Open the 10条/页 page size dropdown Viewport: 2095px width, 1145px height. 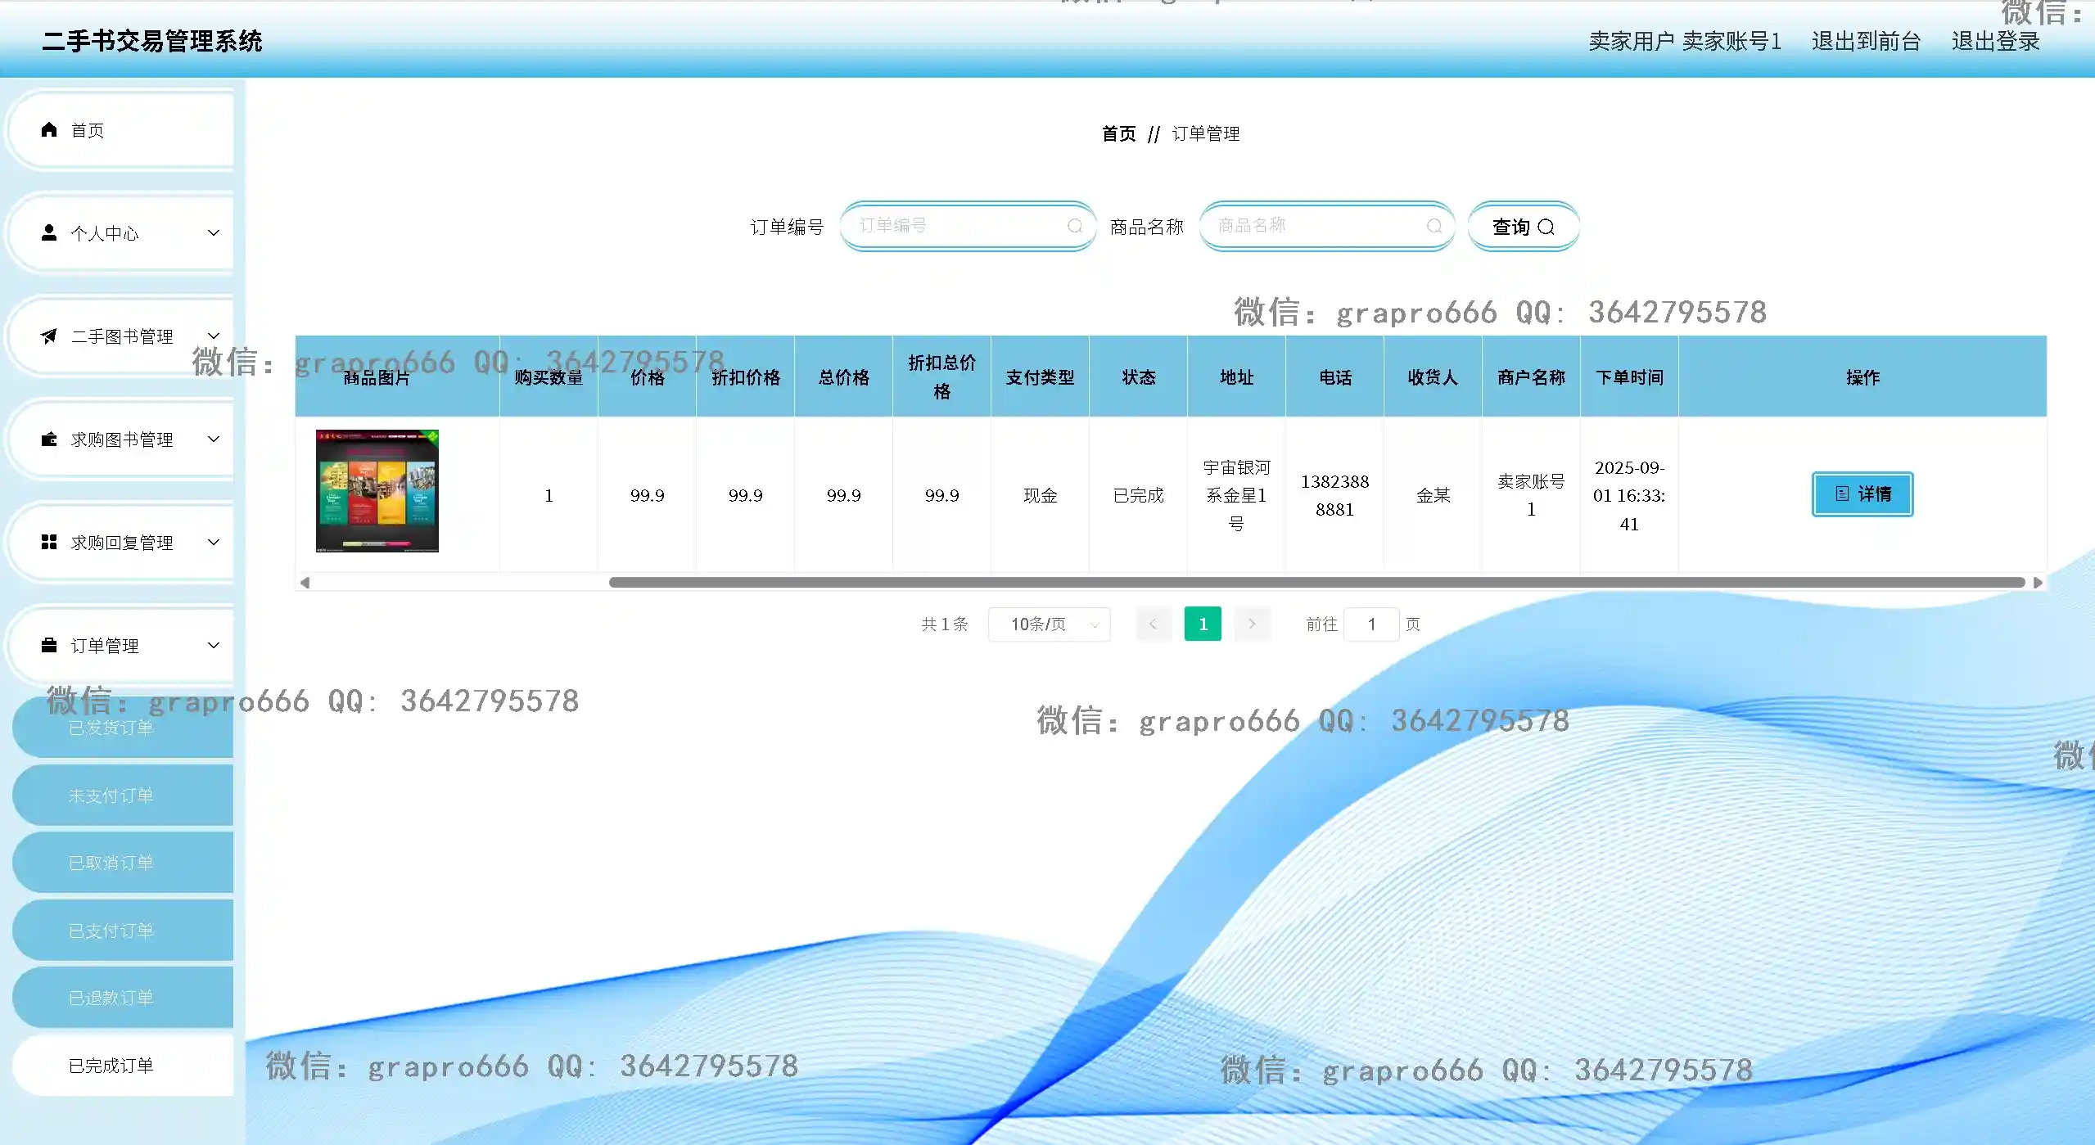[1050, 624]
